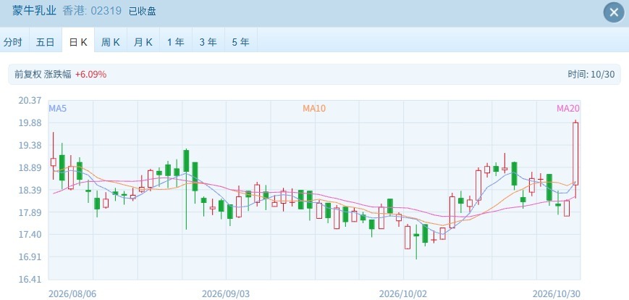Click the 18.89 price axis label
The height and width of the screenshot is (300, 629).
(x=30, y=168)
